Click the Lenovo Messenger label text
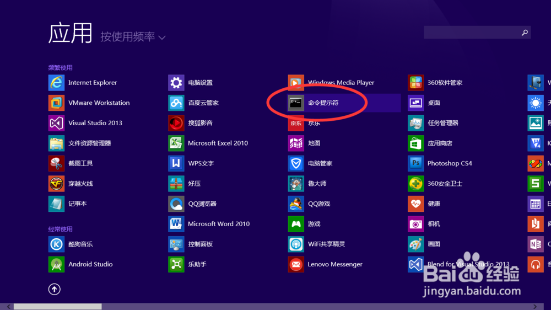551x310 pixels. coord(335,264)
